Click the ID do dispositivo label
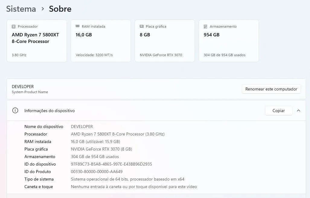310x198 pixels. pos(40,164)
